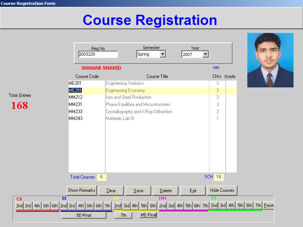Select ES 3rd semester button
The image size is (303, 227).
pos(223,205)
